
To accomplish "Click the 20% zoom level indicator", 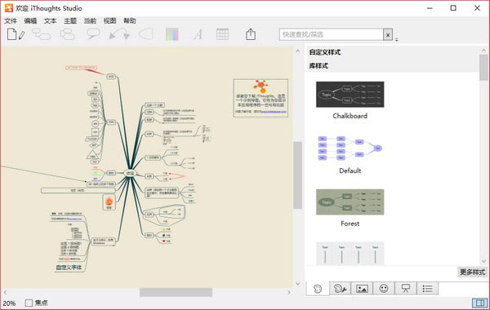I will [9, 303].
